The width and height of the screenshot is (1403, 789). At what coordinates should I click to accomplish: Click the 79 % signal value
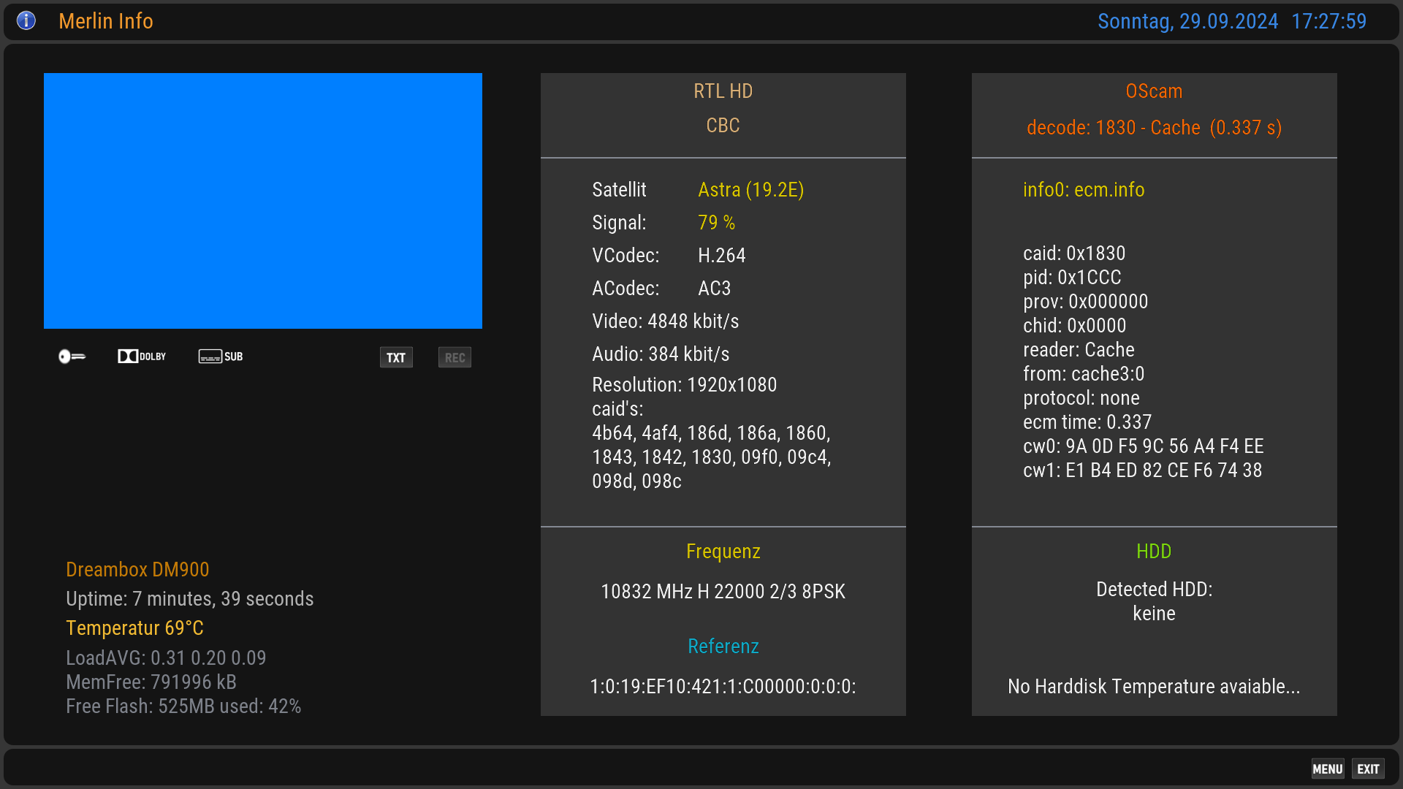pyautogui.click(x=716, y=223)
